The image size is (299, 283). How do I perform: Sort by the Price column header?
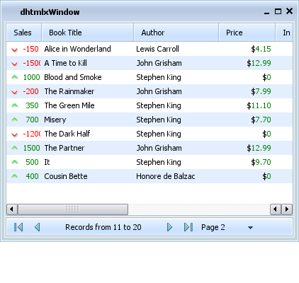tap(247, 33)
